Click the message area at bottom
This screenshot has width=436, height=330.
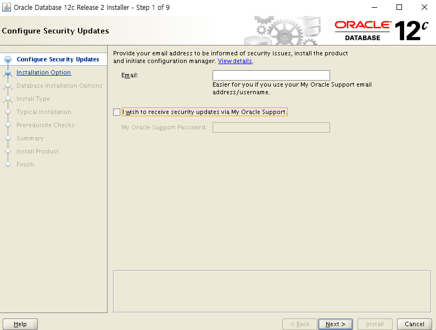click(x=272, y=292)
